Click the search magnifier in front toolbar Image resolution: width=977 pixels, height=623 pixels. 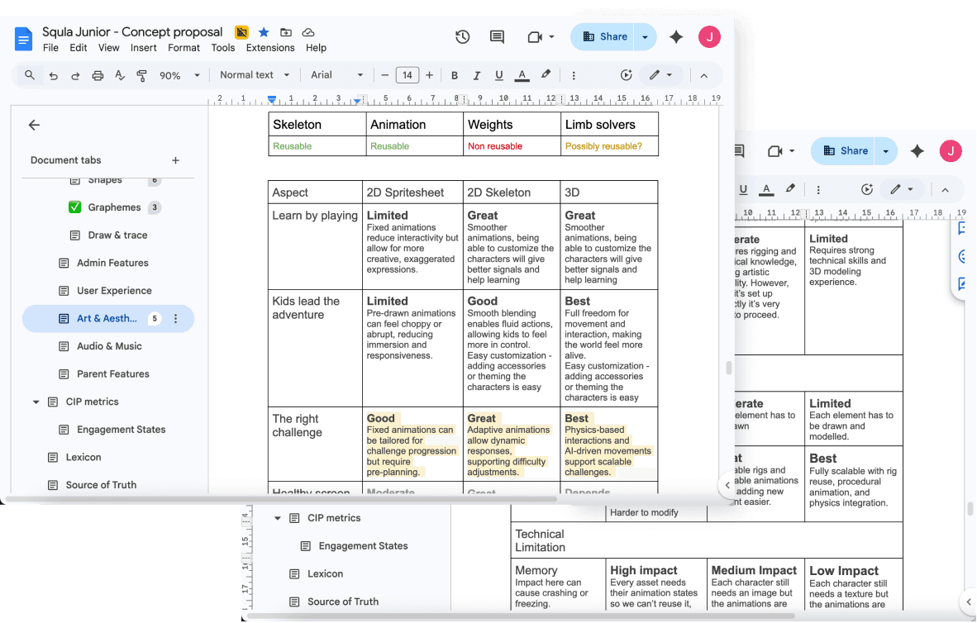29,74
